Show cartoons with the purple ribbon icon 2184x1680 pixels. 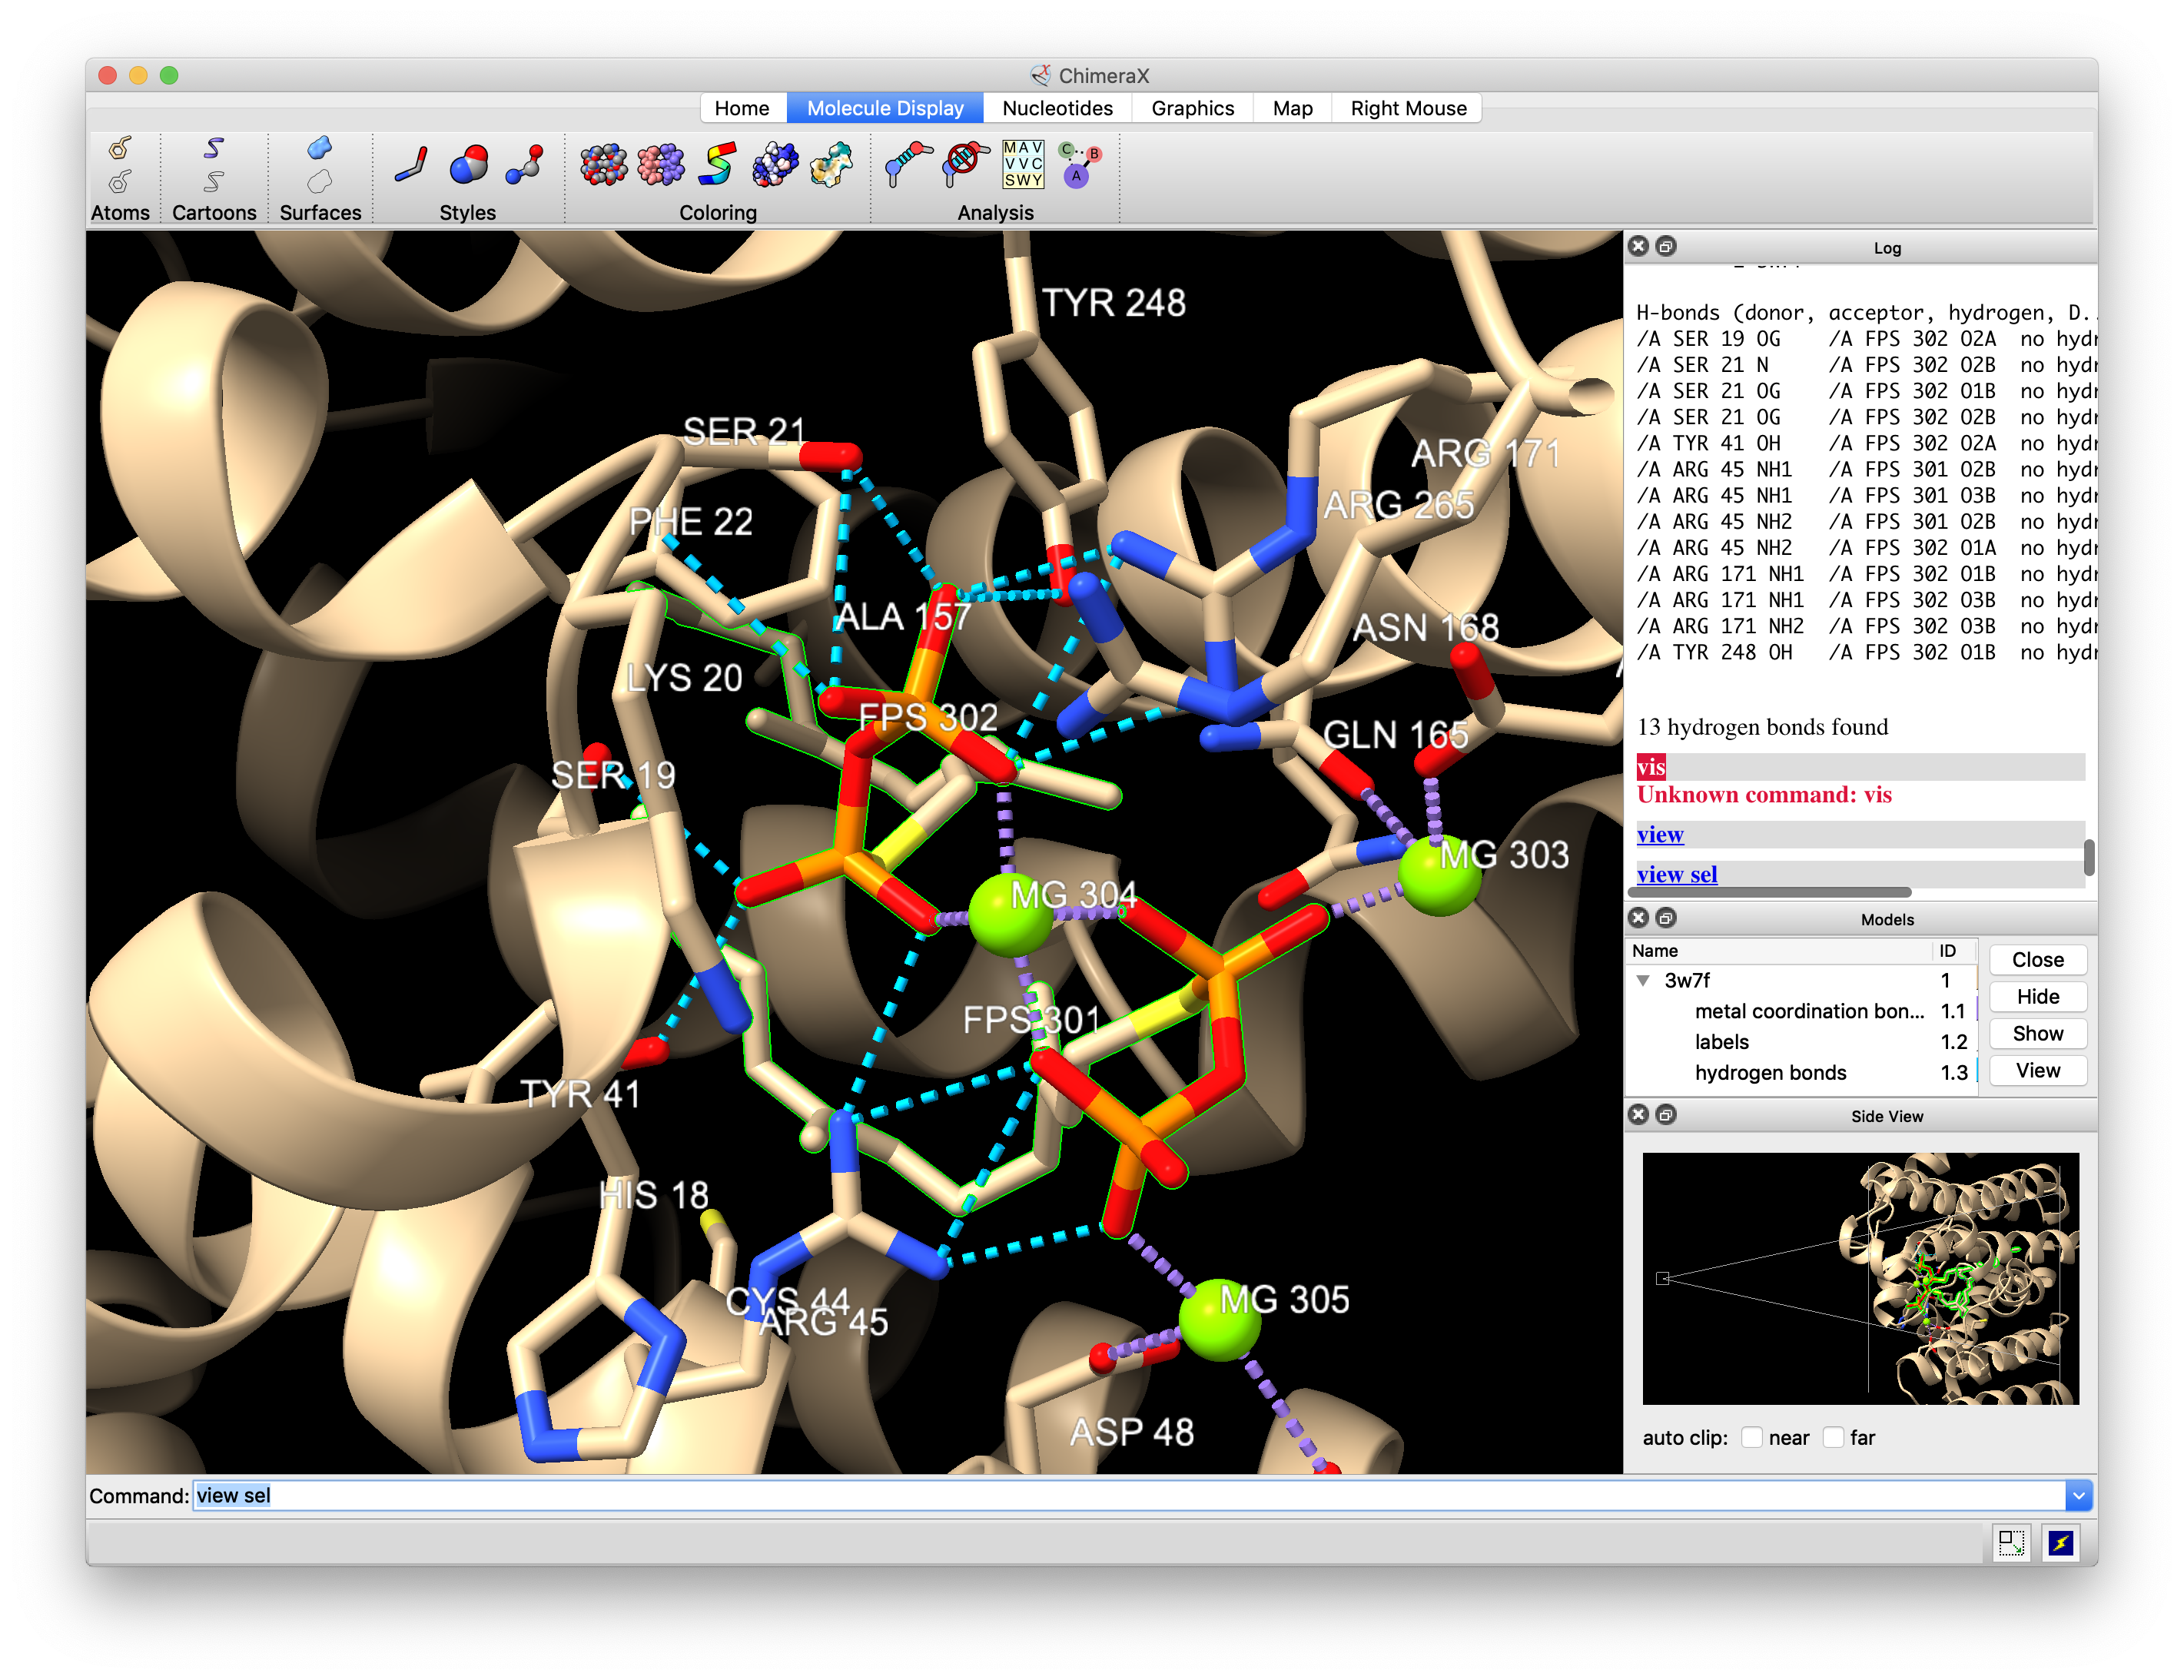pos(214,148)
